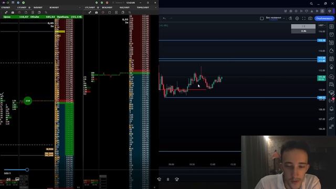The image size is (336, 189).
Task: Expand the right panel tabs overflow arrow
Action: (x=156, y=7)
